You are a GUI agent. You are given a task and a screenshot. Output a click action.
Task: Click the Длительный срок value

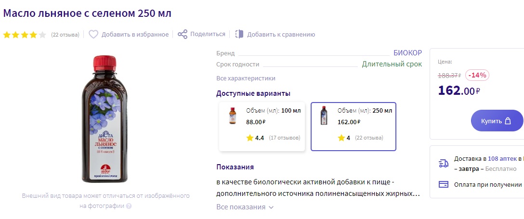[392, 64]
